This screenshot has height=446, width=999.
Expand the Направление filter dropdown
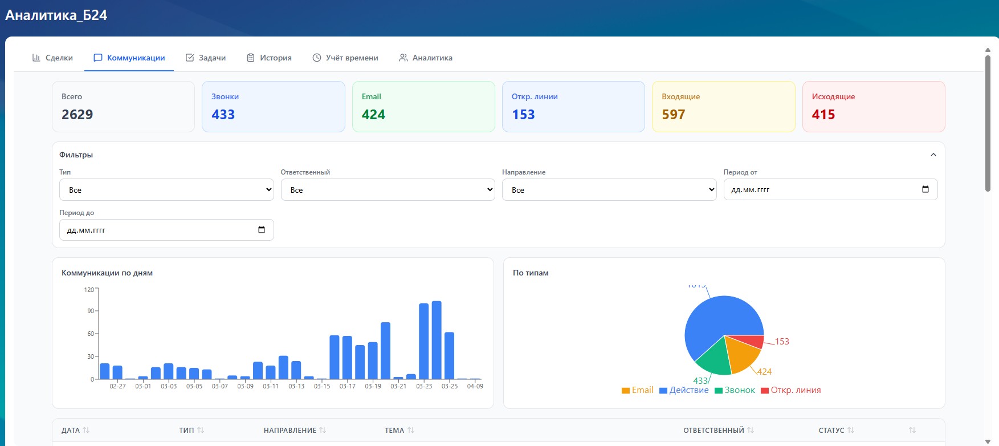[x=609, y=190]
